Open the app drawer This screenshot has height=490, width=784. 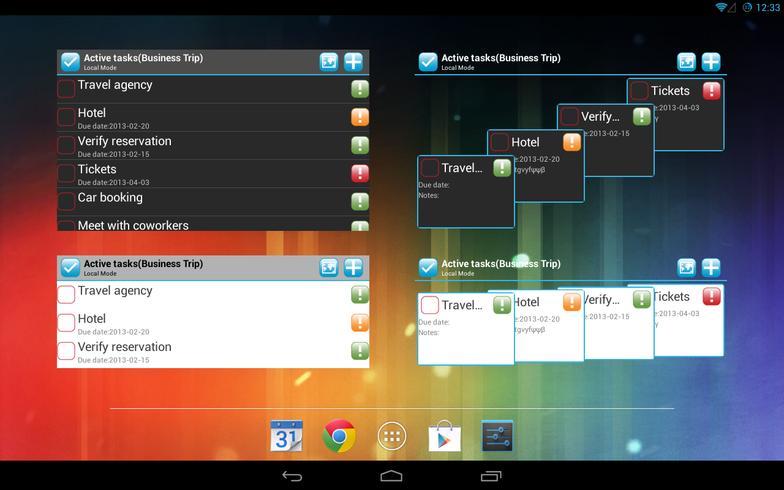click(x=391, y=436)
